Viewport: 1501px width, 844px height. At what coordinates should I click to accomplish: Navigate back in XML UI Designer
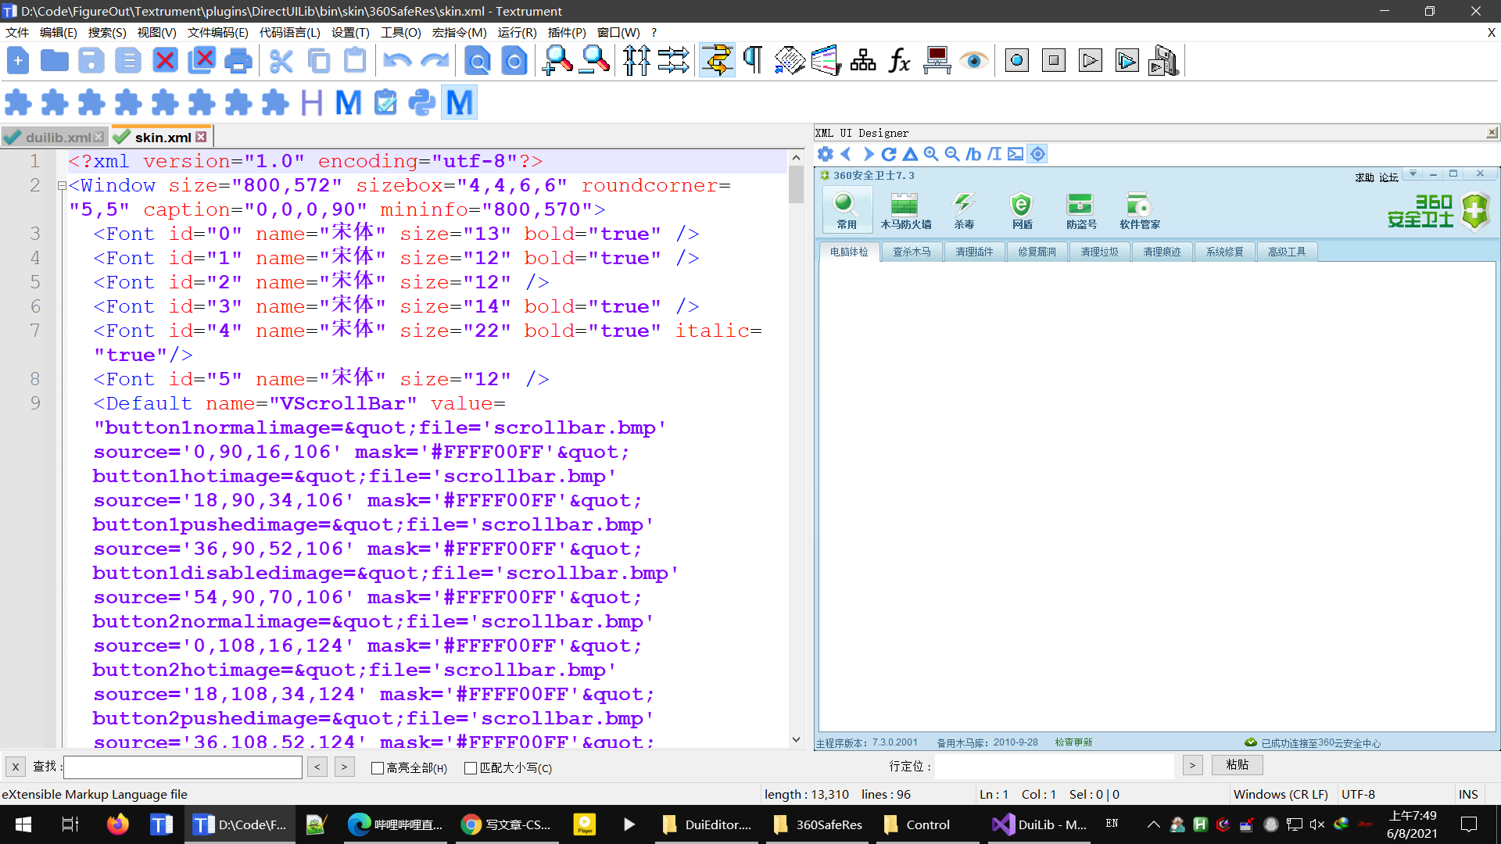pos(847,154)
